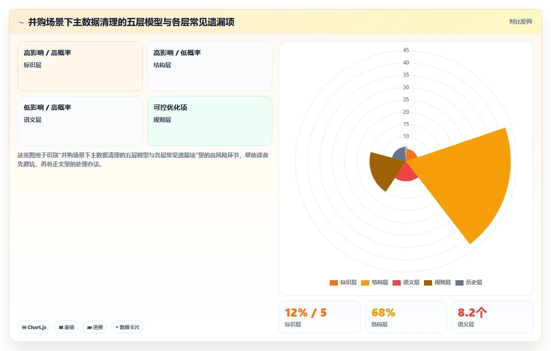
Task: Click the 数据卡片 tag chip
Action: point(127,327)
